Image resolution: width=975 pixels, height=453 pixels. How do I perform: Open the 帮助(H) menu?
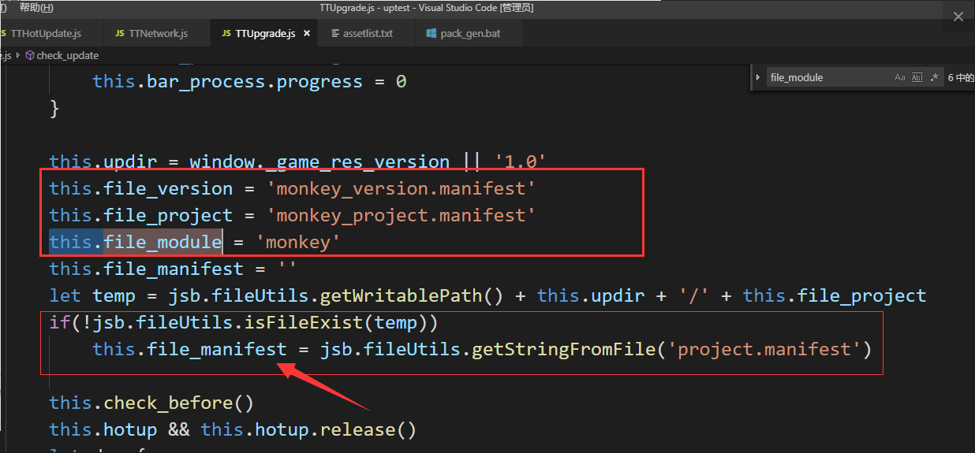click(x=36, y=7)
